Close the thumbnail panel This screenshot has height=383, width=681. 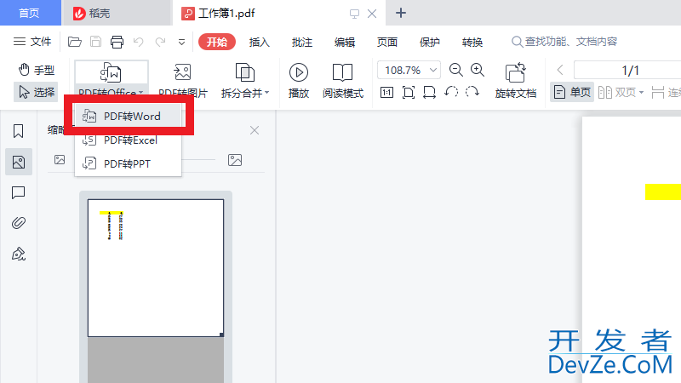(255, 130)
